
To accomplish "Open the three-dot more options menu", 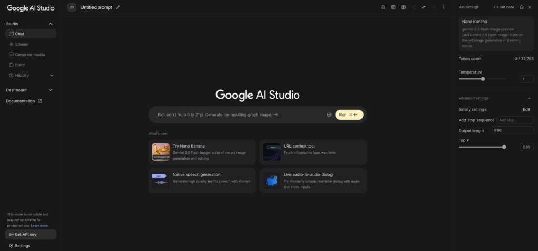I will pyautogui.click(x=443, y=7).
